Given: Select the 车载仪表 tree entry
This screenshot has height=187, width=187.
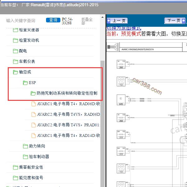Looking at the screenshot, I should click(x=27, y=62).
